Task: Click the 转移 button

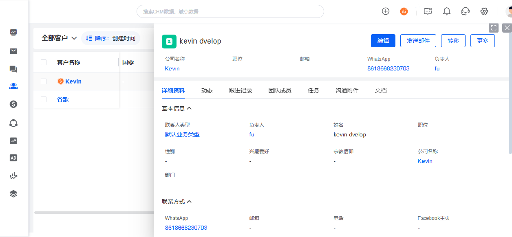Action: point(453,41)
